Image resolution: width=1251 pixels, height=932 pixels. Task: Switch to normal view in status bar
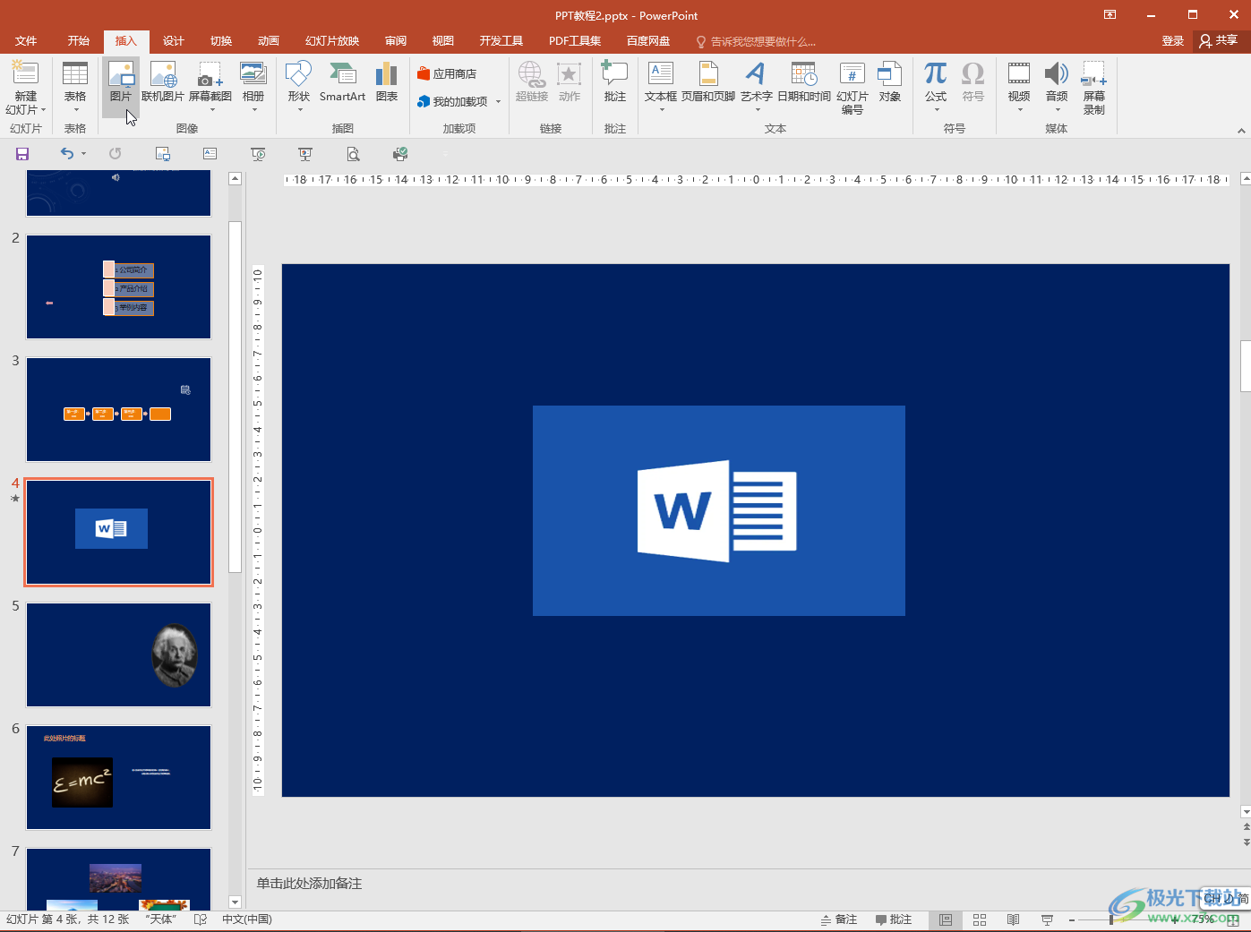[x=946, y=919]
